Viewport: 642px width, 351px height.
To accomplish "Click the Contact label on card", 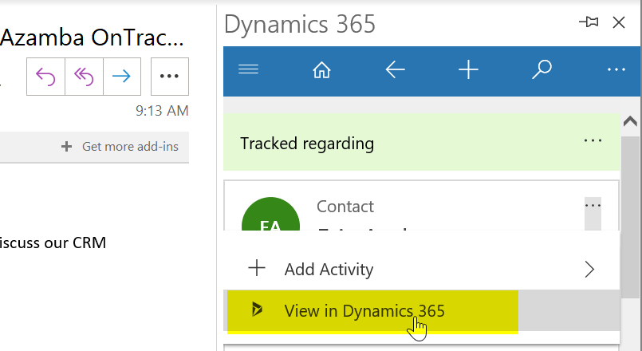I will (x=345, y=207).
